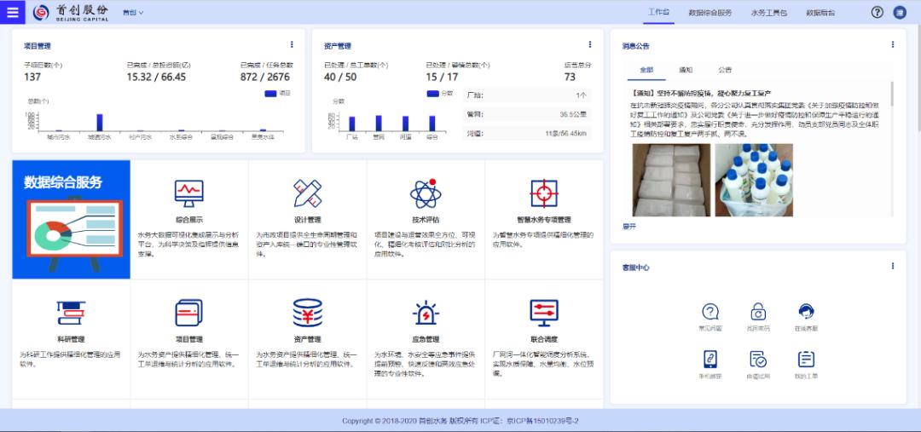Viewport: 921px width, 432px height.
Task: Open the 消息公告 panel three-dot menu
Action: (x=893, y=44)
